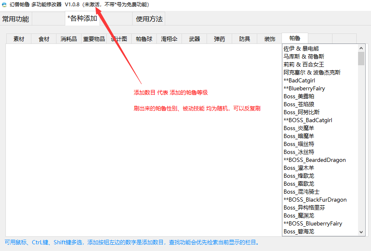This screenshot has height=251, width=371.
Task: Open the 武器 category tab
Action: point(194,39)
